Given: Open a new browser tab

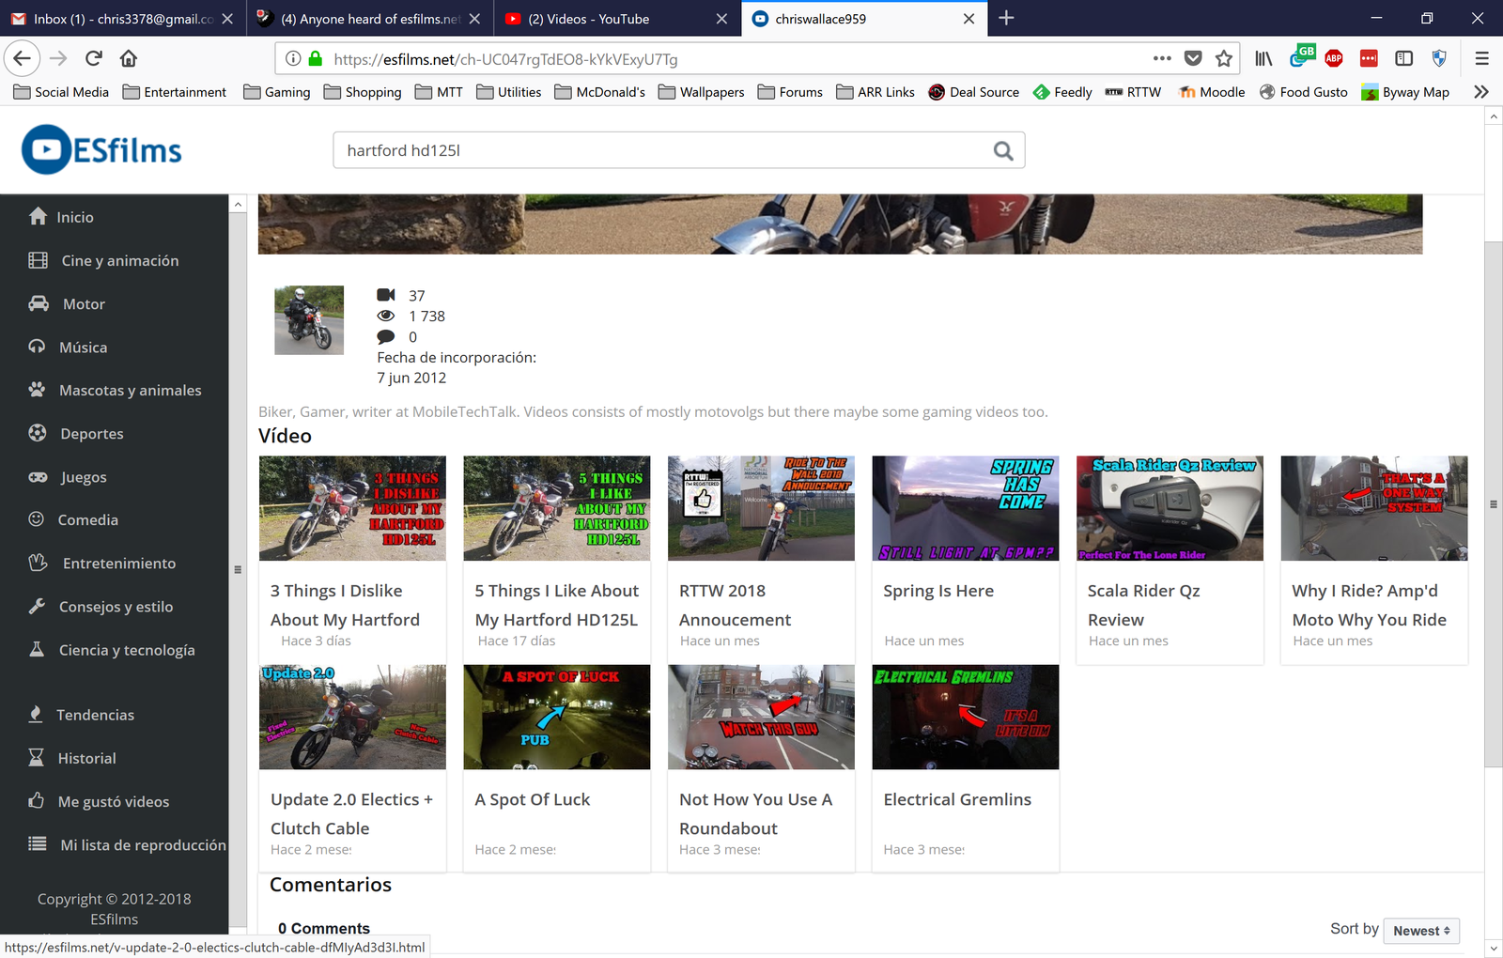Looking at the screenshot, I should tap(1006, 18).
